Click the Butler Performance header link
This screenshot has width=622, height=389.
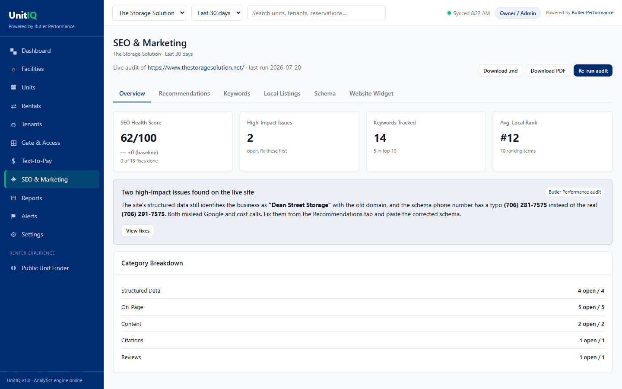[x=592, y=13]
